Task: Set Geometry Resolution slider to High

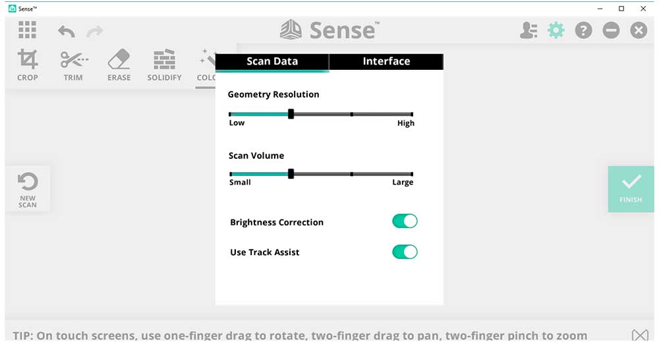Action: [x=412, y=114]
